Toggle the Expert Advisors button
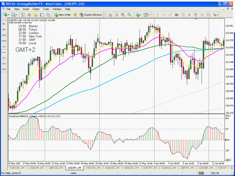The width and height of the screenshot is (235, 176). (x=91, y=15)
